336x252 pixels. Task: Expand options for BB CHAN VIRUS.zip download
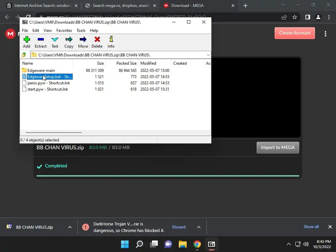[x=70, y=227]
